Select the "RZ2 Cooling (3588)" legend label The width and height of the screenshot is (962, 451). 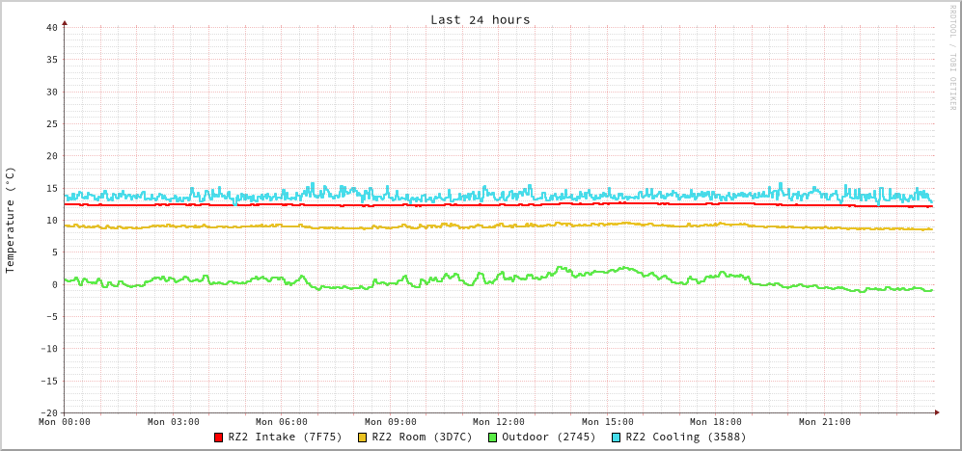point(685,437)
